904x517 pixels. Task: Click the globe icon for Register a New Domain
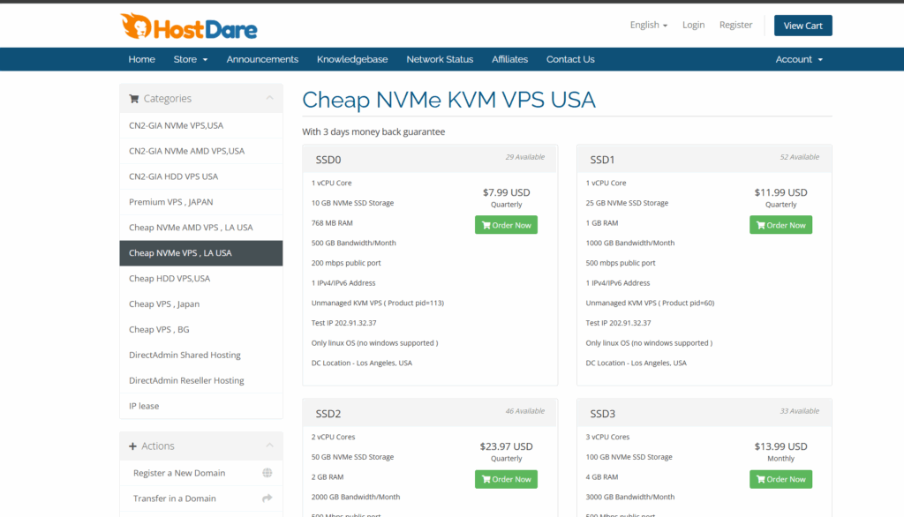(267, 473)
